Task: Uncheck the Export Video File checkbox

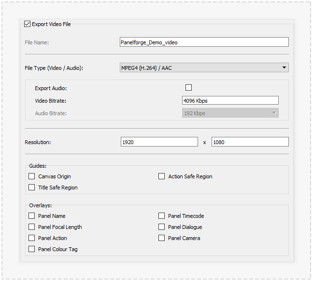Action: click(x=28, y=24)
